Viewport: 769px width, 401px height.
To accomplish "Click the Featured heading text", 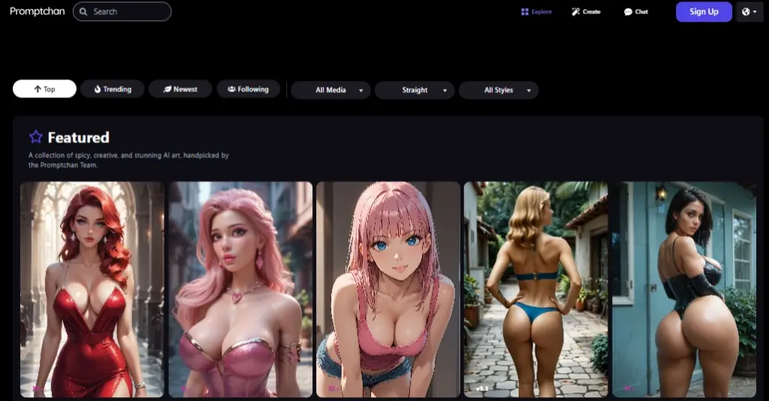I will (x=78, y=137).
